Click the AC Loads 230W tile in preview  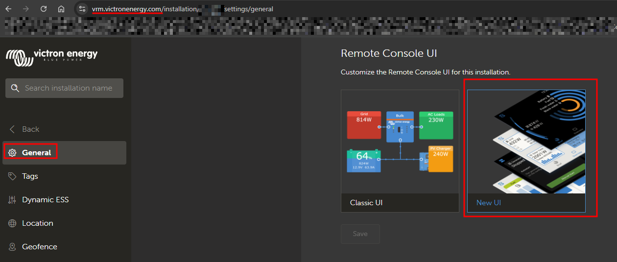pos(436,125)
